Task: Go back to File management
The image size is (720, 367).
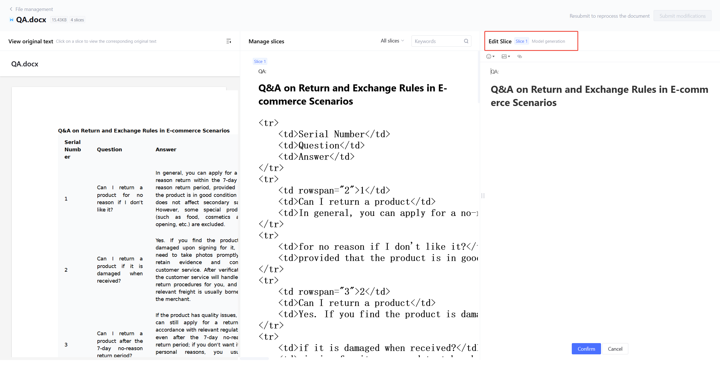Action: 34,9
